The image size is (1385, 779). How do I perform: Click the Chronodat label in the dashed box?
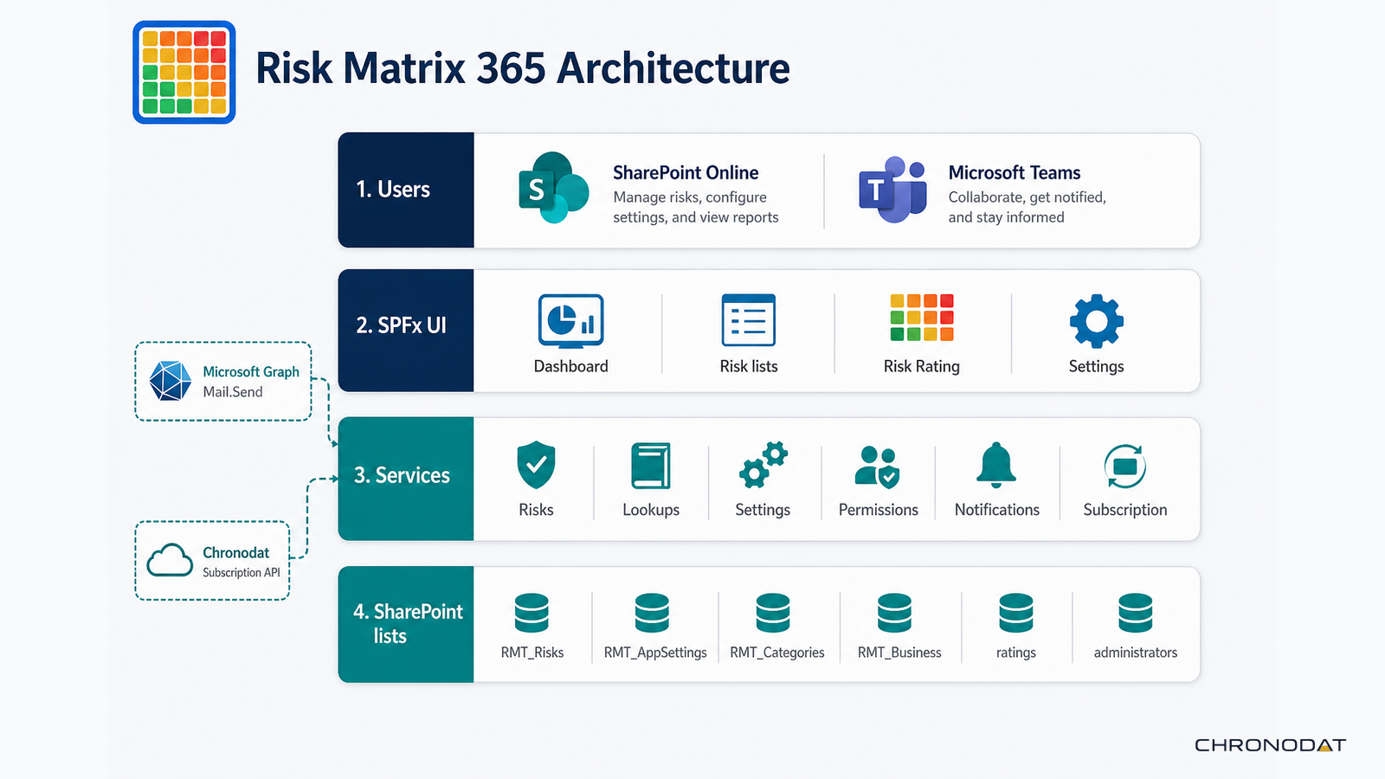[235, 552]
